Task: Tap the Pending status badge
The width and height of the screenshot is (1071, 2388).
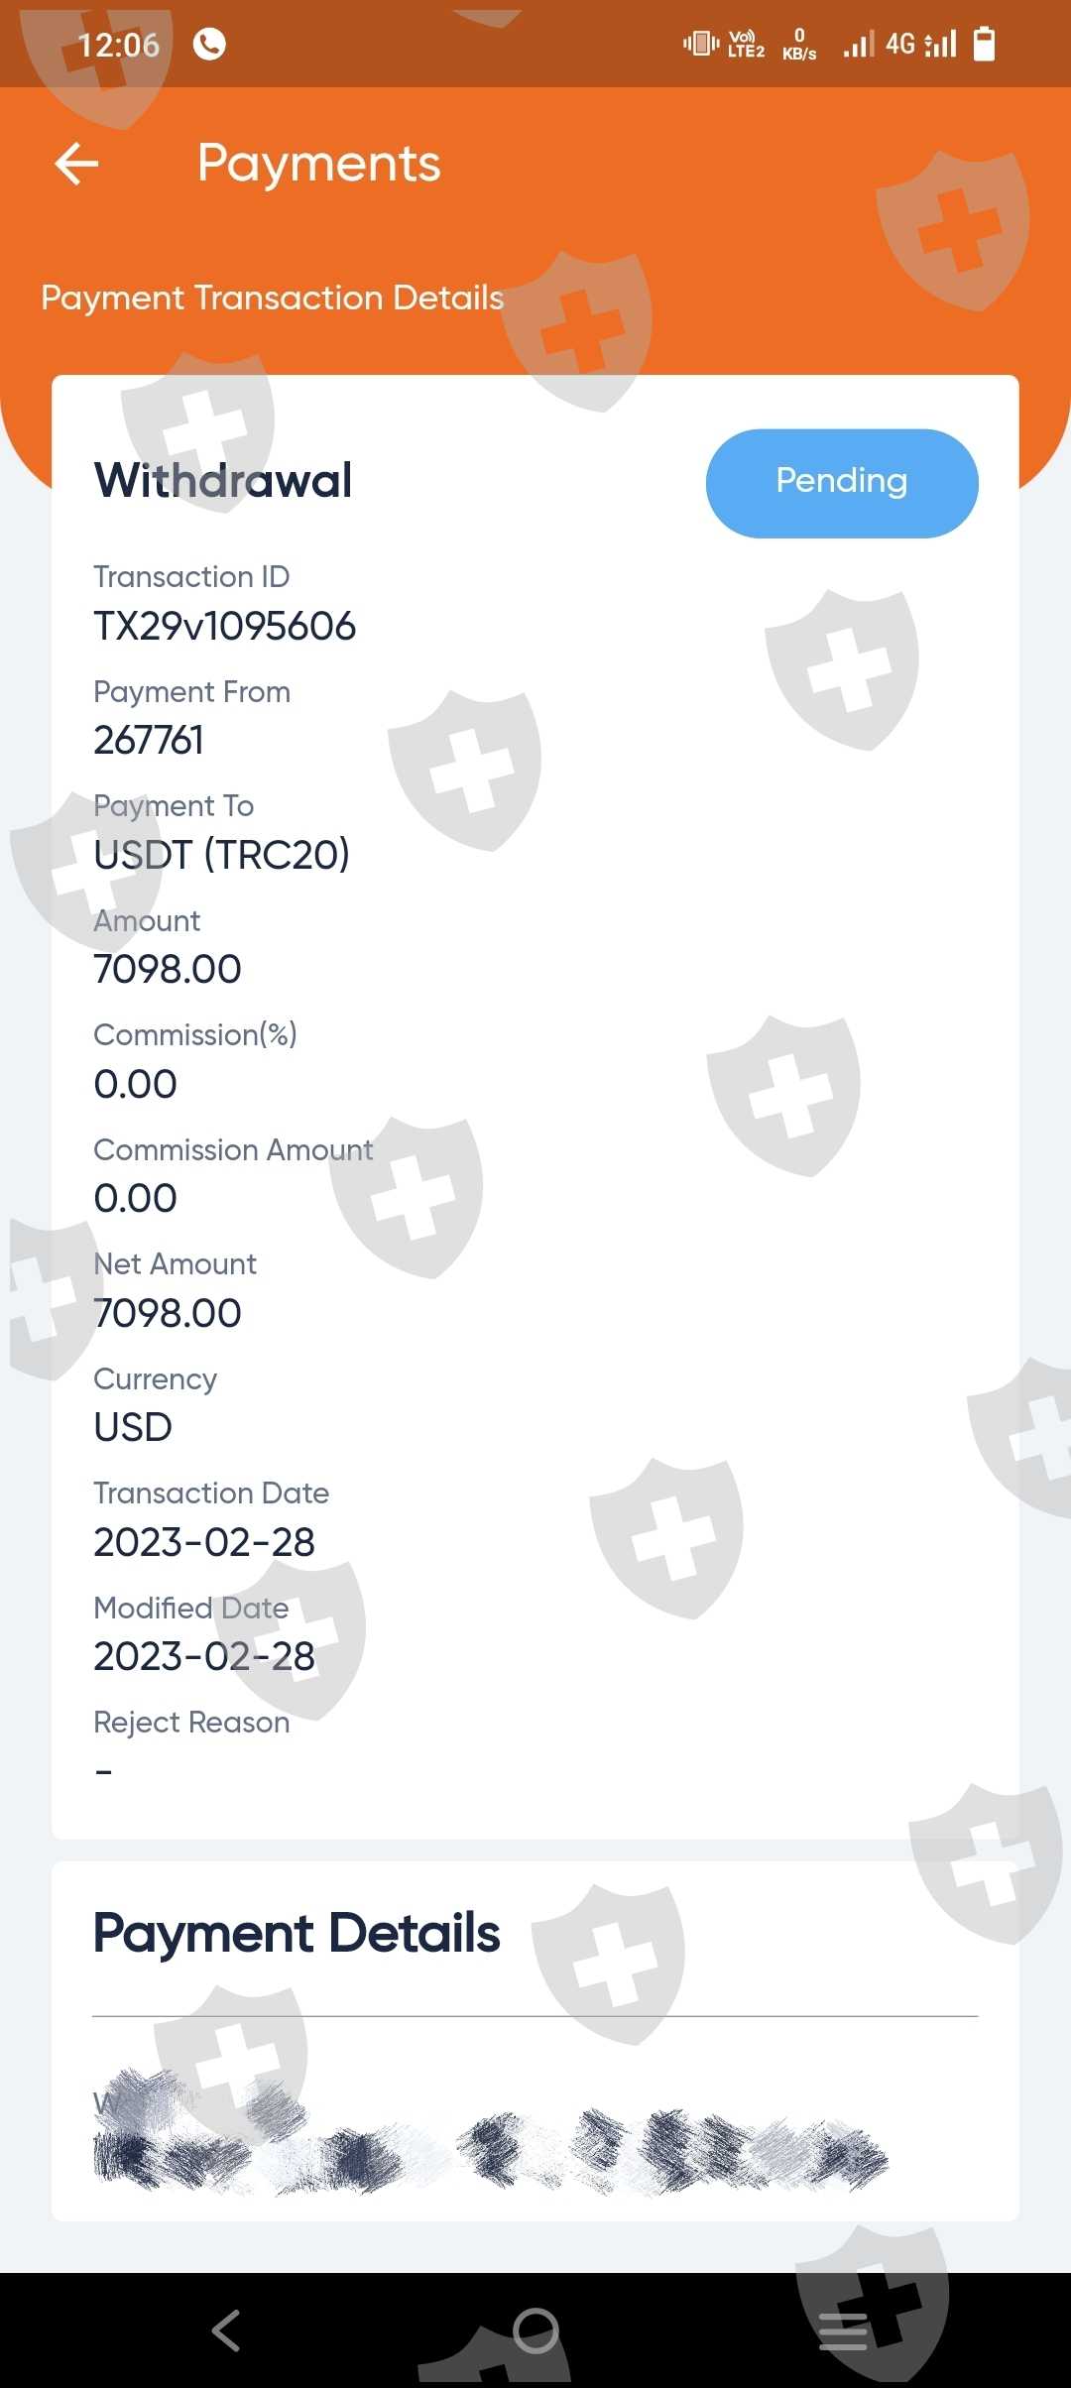Action: [x=841, y=483]
